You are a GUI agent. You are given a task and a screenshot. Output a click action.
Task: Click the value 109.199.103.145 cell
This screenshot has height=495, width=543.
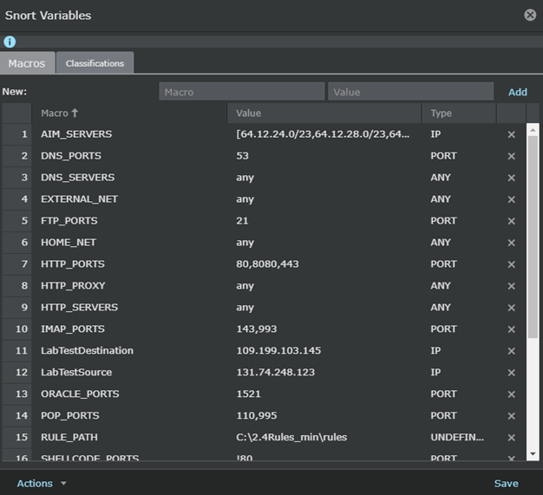324,350
